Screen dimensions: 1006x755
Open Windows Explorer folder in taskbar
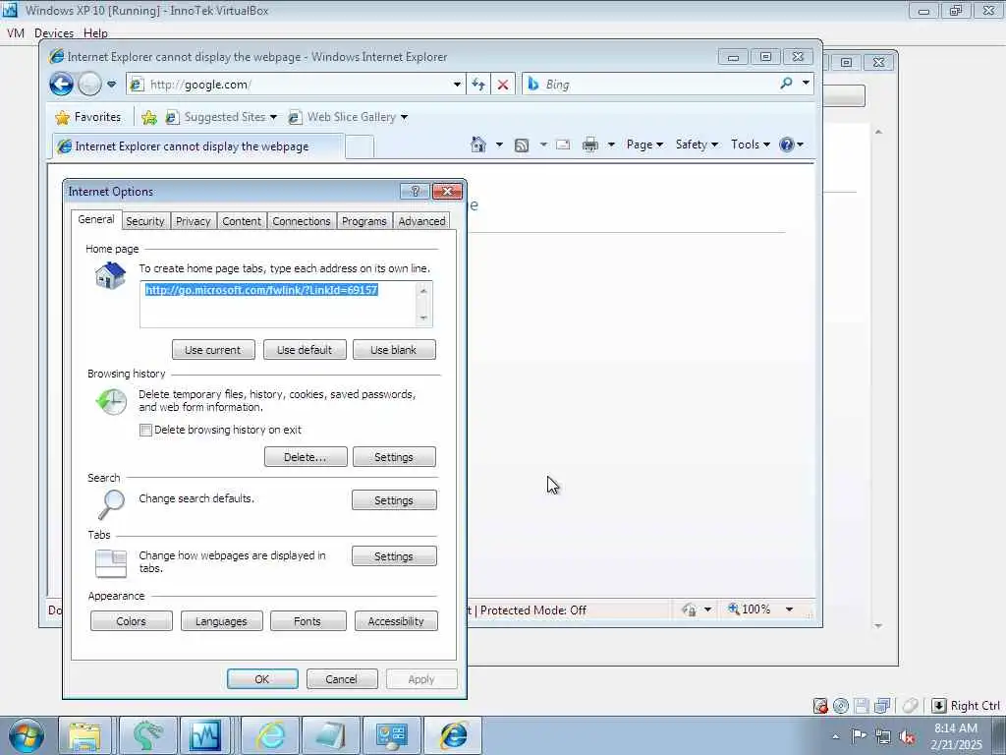point(85,735)
